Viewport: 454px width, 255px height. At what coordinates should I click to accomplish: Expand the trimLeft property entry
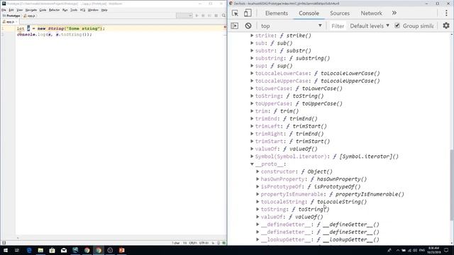pyautogui.click(x=252, y=126)
